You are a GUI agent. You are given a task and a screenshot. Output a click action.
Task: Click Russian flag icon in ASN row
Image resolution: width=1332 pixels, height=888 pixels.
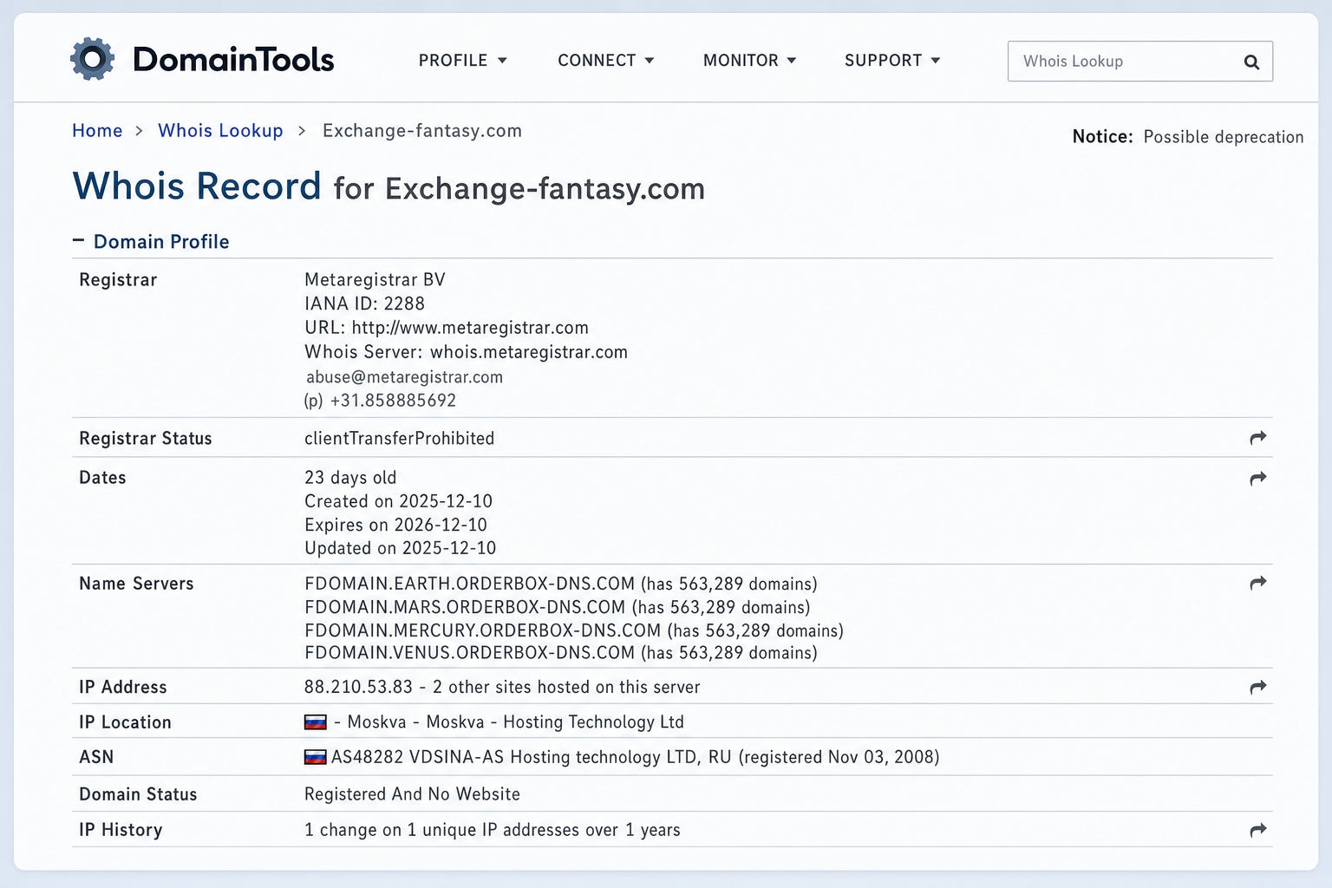coord(316,757)
